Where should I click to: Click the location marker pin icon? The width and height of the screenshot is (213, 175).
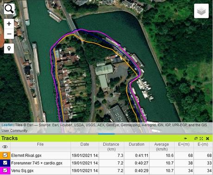9,48
